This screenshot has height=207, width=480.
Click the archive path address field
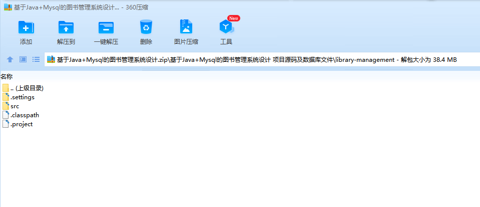[262, 59]
